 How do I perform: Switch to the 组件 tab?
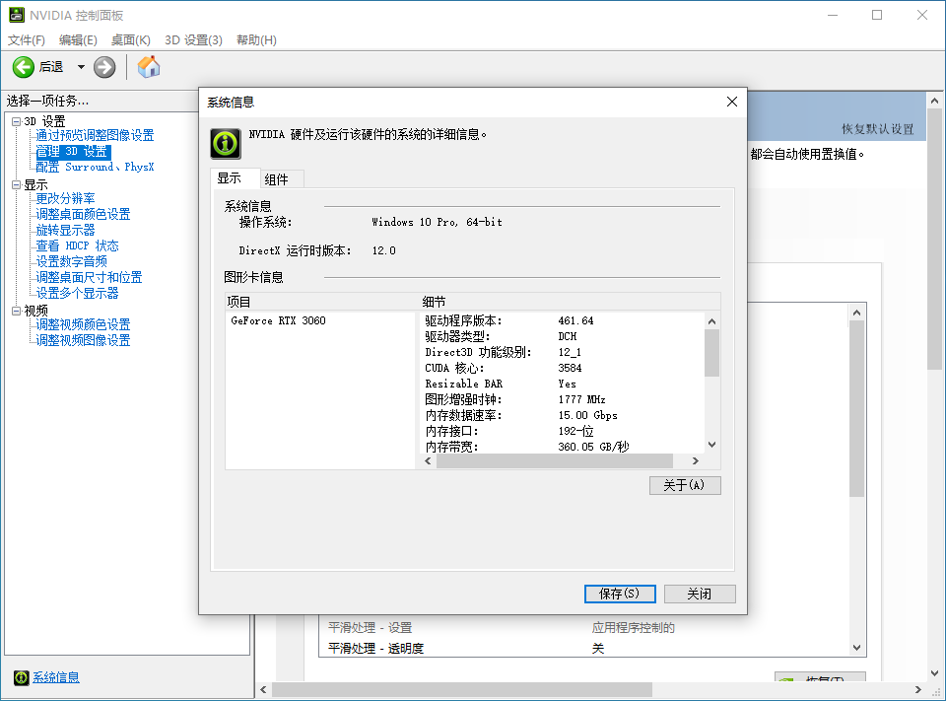point(282,179)
